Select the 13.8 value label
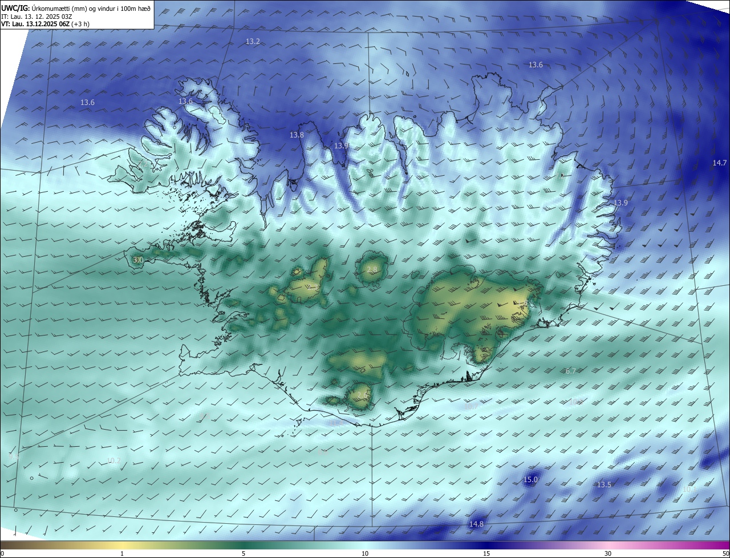 click(x=297, y=135)
